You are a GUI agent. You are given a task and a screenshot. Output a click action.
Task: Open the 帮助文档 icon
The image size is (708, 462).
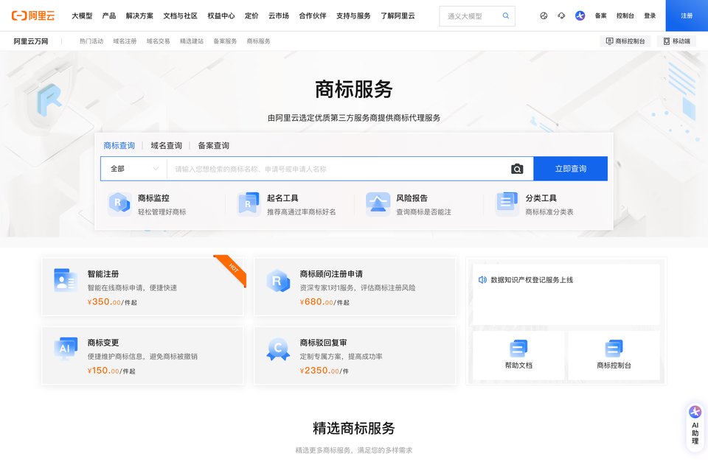click(x=518, y=348)
